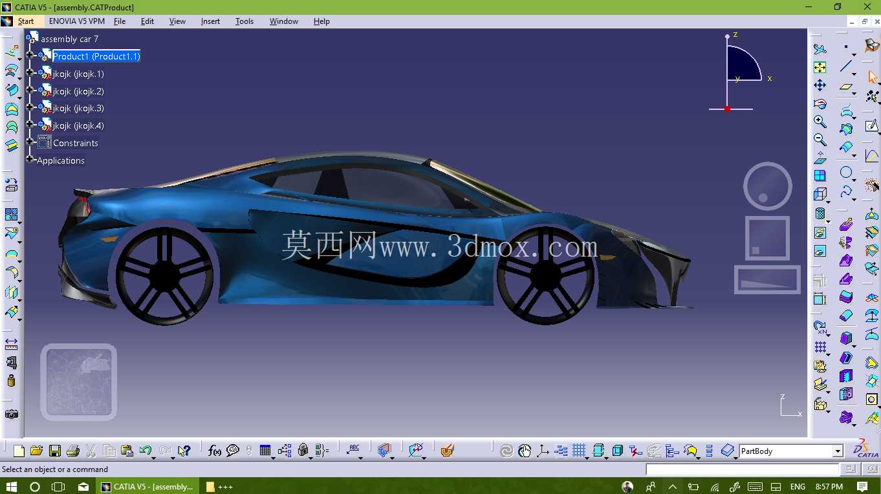The image size is (881, 494).
Task: Click the Thick Surface icon
Action: [846, 297]
